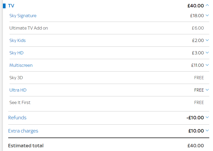Open the Ultra HD link
This screenshot has height=151, width=213.
[18, 90]
